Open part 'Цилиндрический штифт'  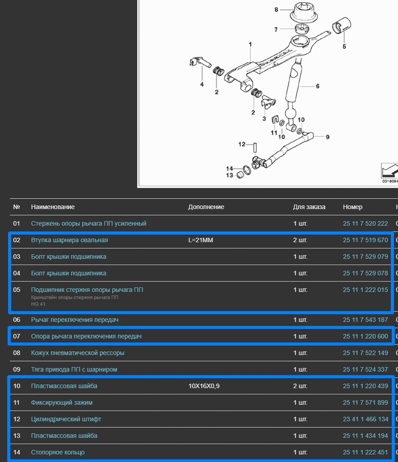66,419
